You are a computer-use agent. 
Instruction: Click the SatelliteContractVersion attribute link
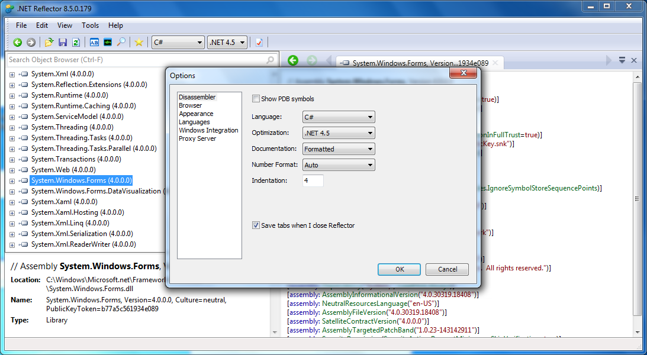tap(358, 321)
